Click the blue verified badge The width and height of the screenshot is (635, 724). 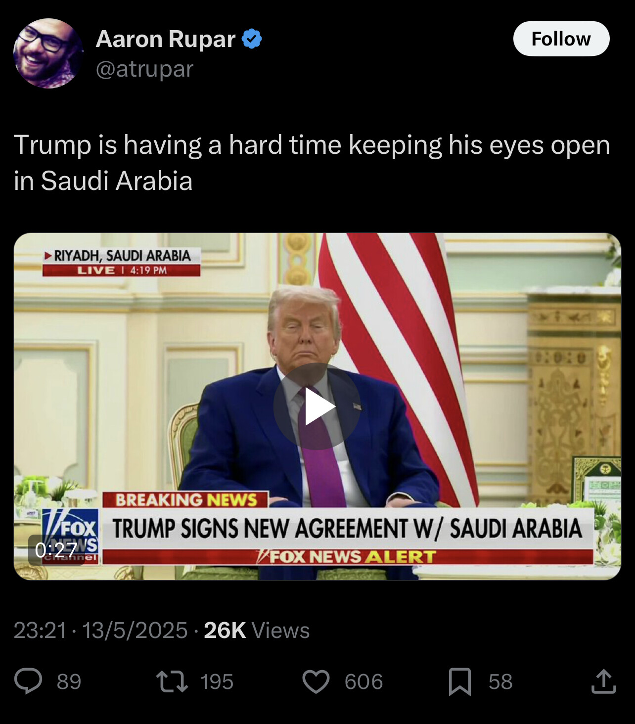click(x=252, y=39)
